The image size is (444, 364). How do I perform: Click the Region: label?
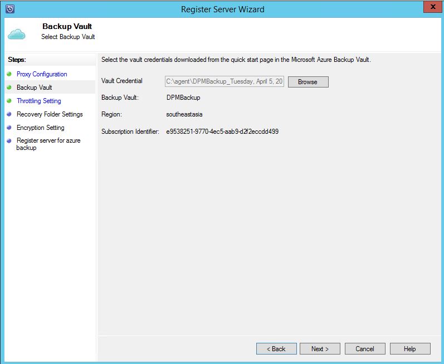point(111,114)
